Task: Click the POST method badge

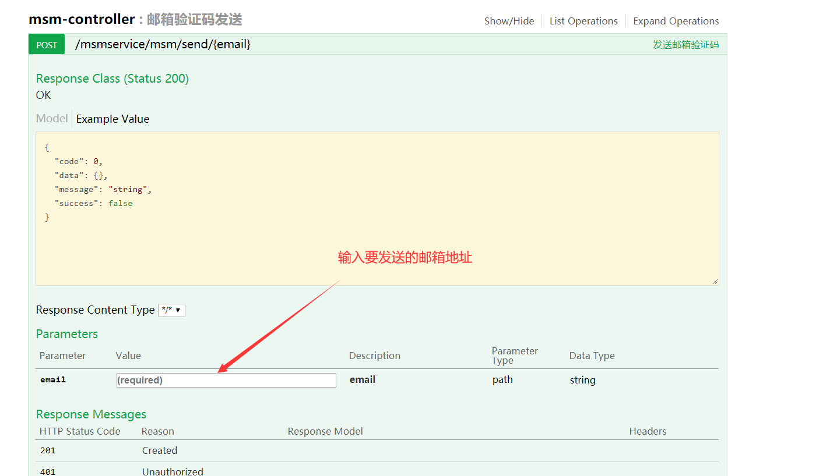Action: 46,44
